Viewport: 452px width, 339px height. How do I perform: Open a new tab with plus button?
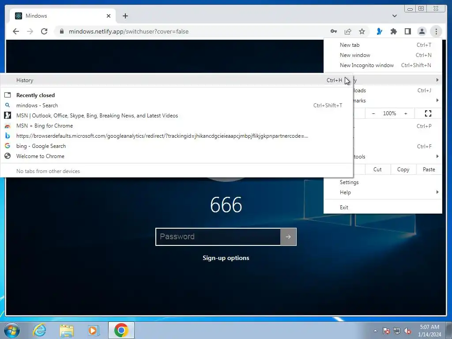125,16
